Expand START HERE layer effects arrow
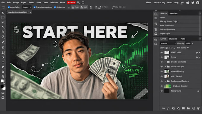The image size is (202, 114). tap(199, 53)
